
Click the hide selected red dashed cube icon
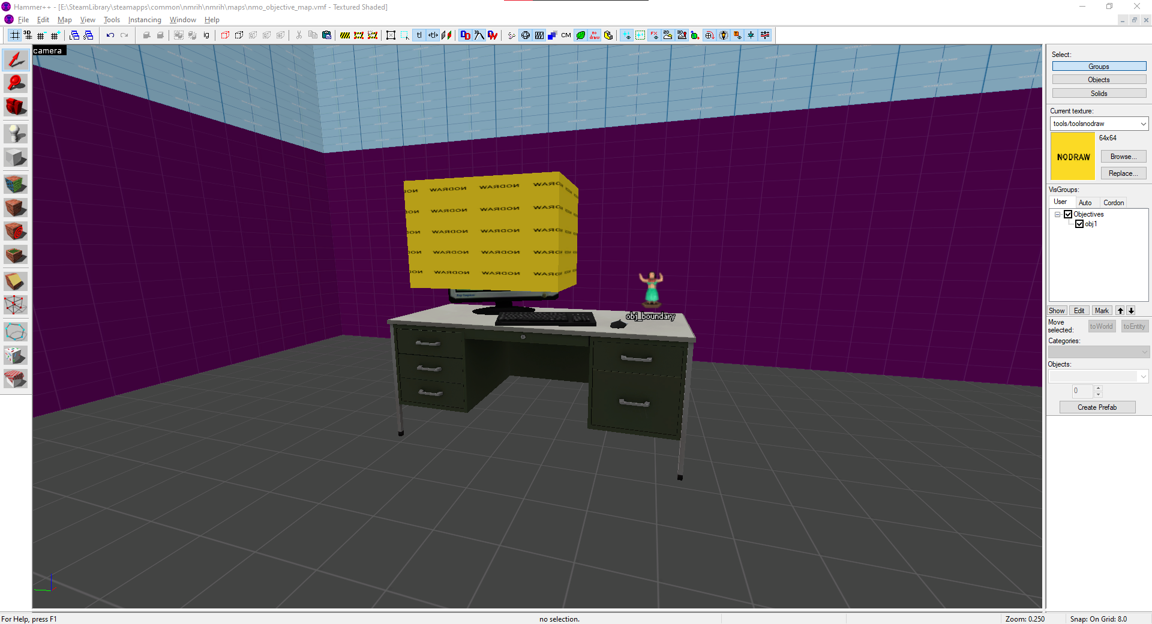(225, 35)
